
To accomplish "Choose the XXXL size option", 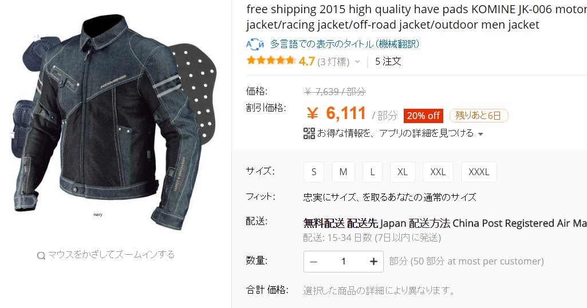I will (x=479, y=172).
